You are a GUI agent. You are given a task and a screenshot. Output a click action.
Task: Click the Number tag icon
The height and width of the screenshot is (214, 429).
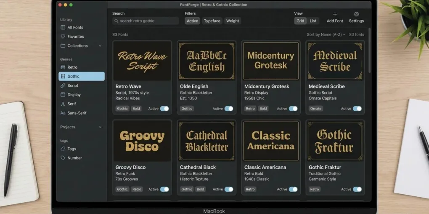click(63, 158)
